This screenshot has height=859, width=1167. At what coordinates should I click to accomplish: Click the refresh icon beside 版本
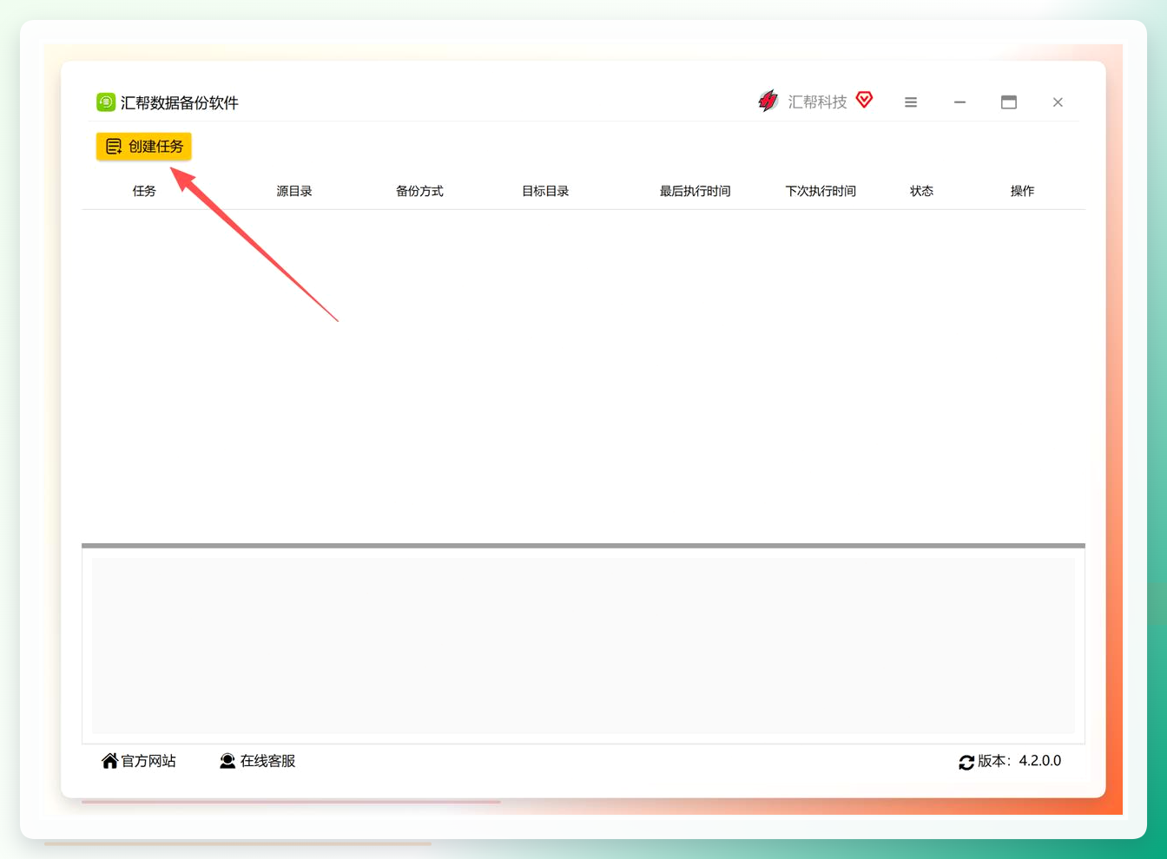pos(966,762)
